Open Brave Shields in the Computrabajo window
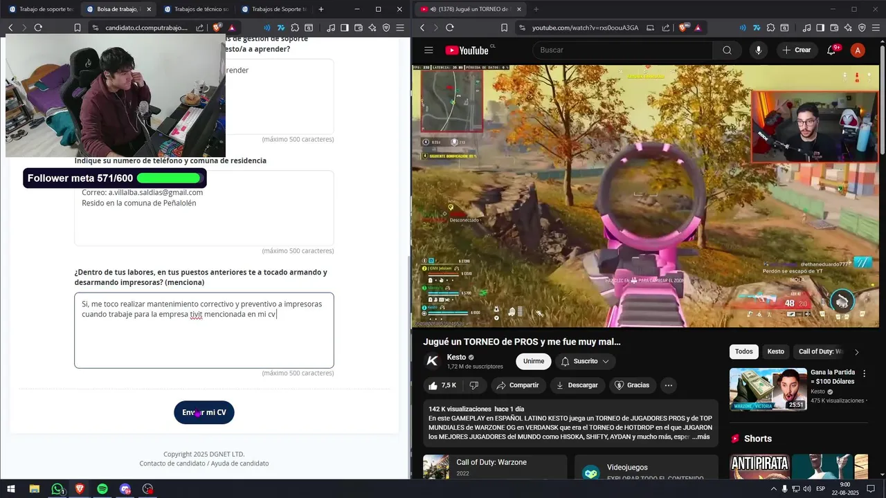 point(217,28)
